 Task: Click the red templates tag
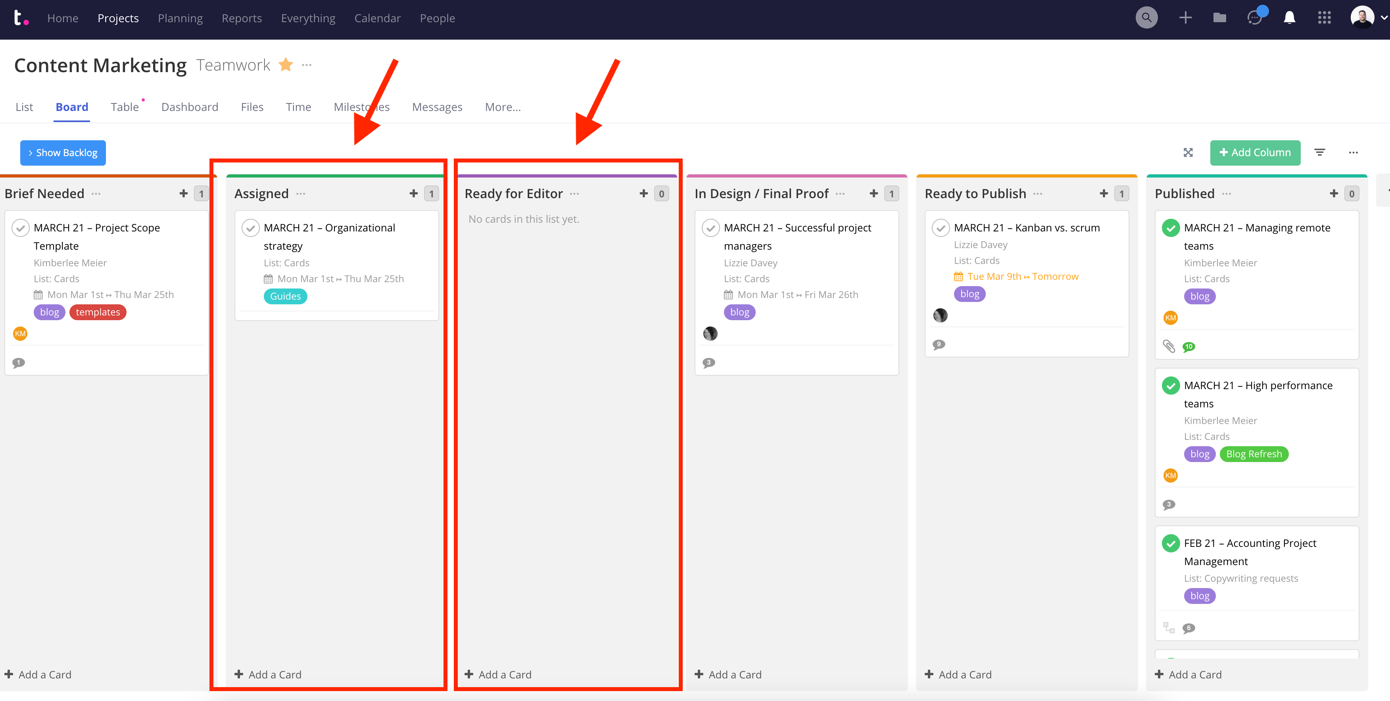(98, 312)
